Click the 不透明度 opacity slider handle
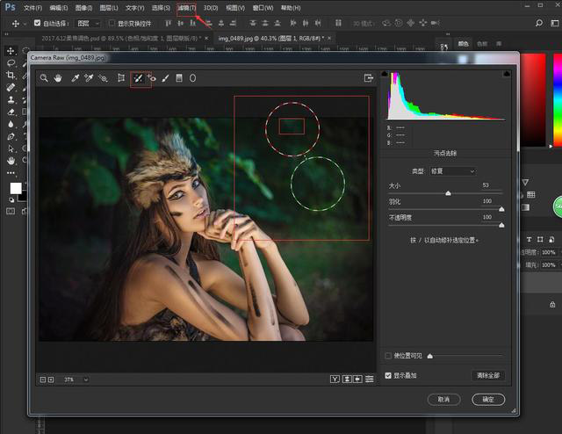Screen dimensions: 562x434 coord(501,225)
